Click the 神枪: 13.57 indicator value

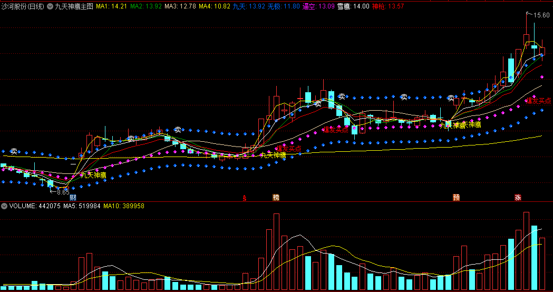pos(388,6)
